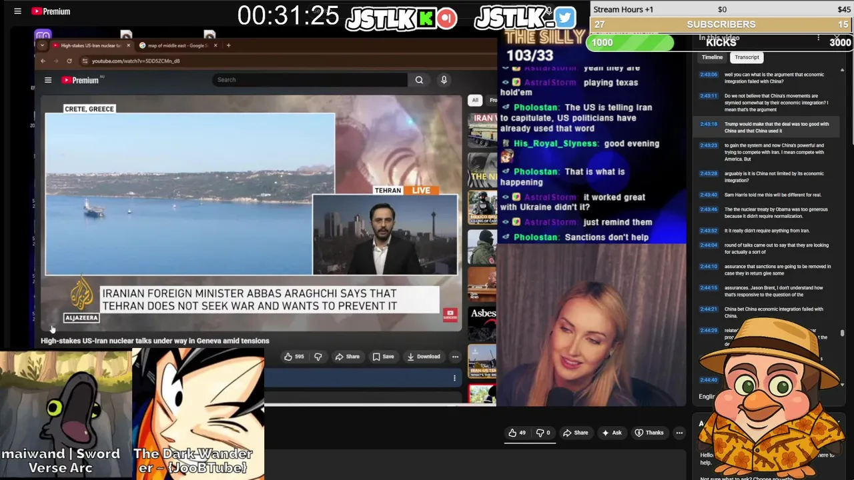The image size is (854, 480).
Task: Click the High-stakes US-Iran nuclear talks title
Action: [x=155, y=341]
